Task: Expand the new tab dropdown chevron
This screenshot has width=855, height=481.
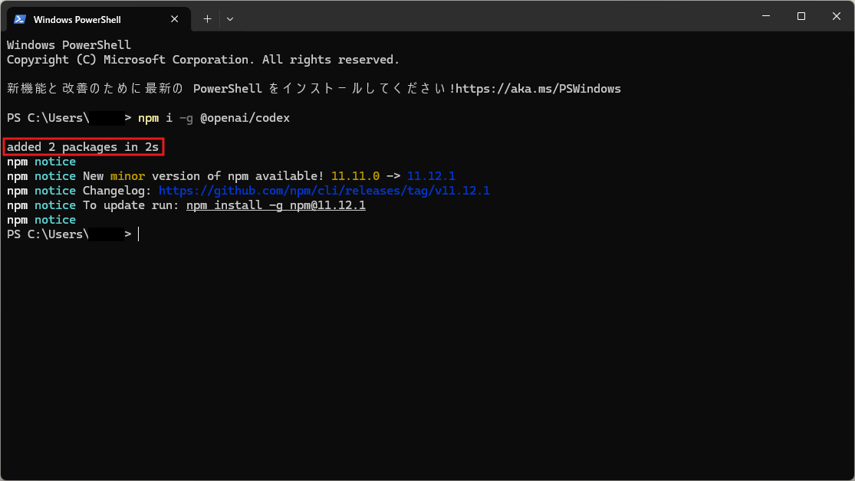Action: [229, 19]
